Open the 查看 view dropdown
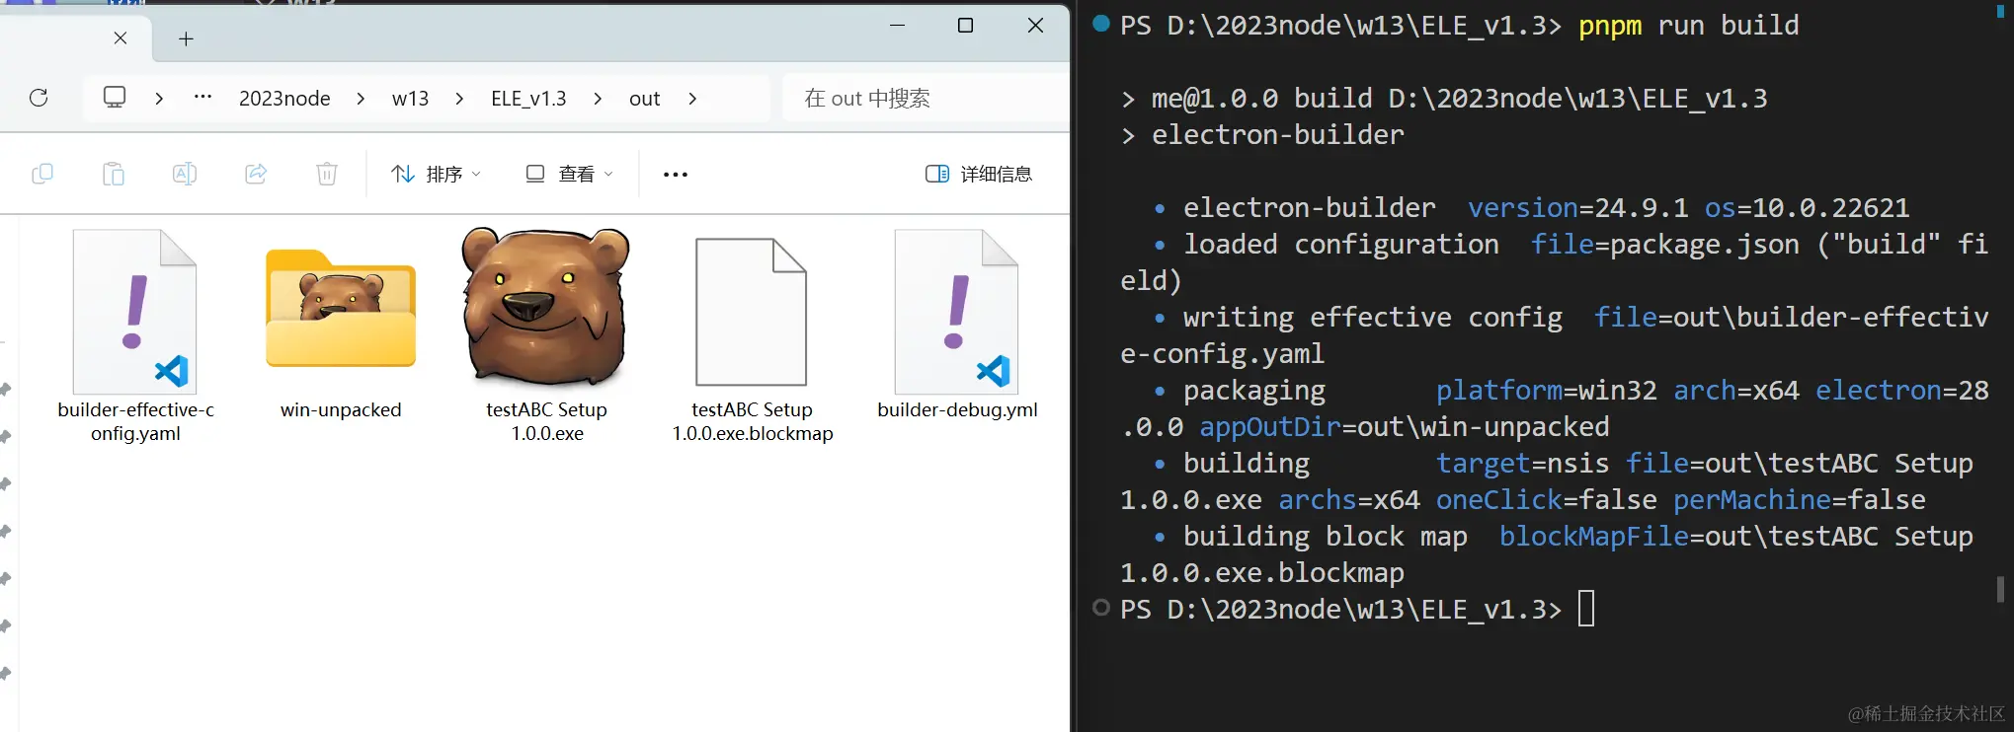The height and width of the screenshot is (732, 2014). coord(568,174)
